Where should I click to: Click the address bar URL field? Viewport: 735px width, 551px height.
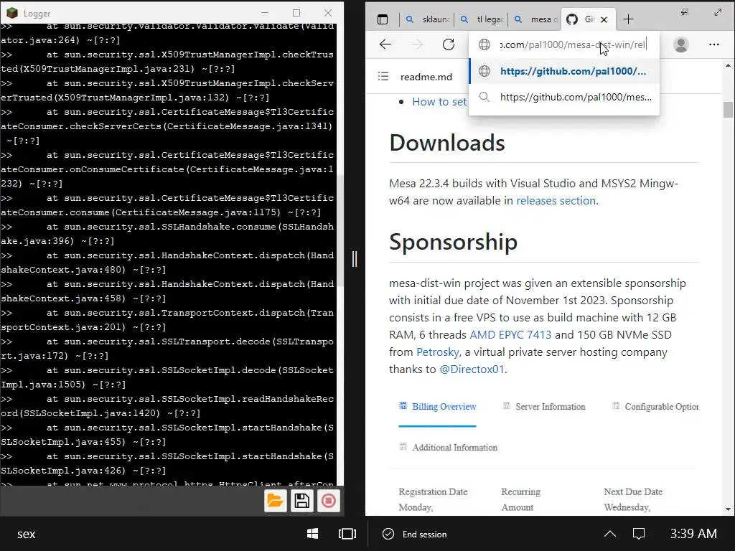pyautogui.click(x=564, y=44)
